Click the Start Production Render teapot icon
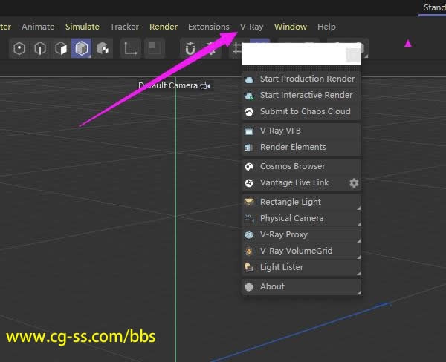446x362 pixels. coord(248,79)
